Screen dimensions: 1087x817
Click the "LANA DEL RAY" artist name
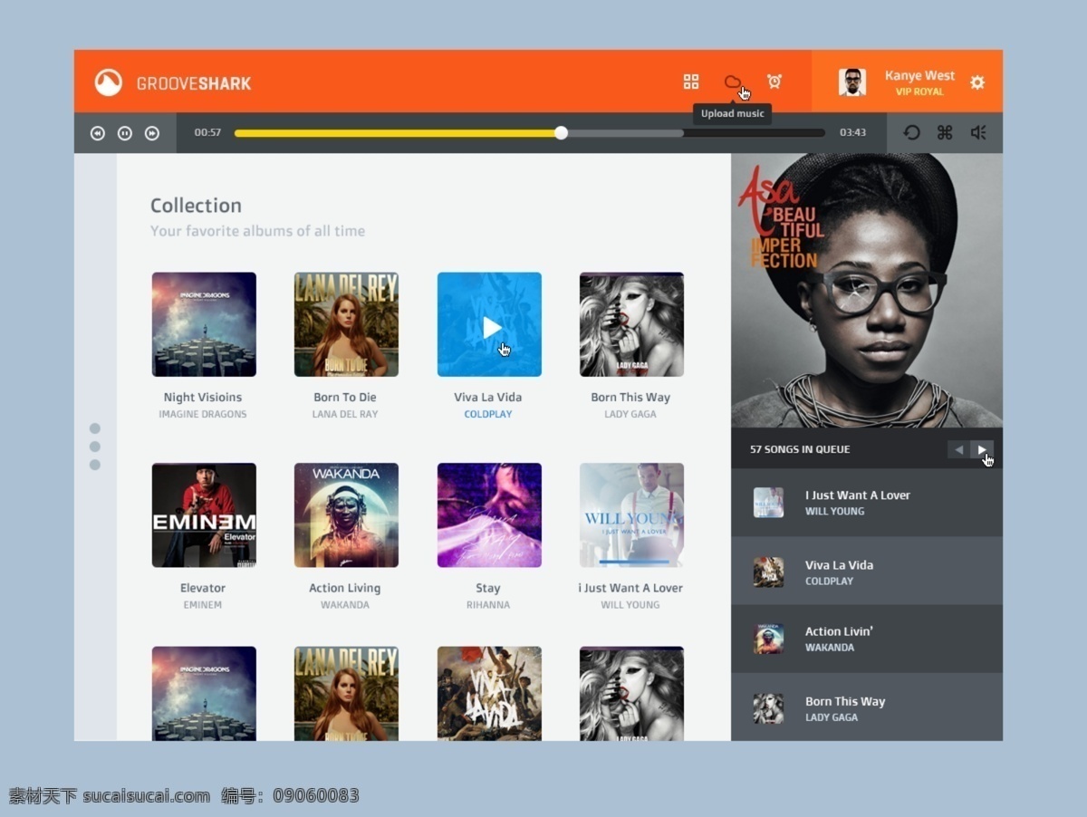click(345, 414)
